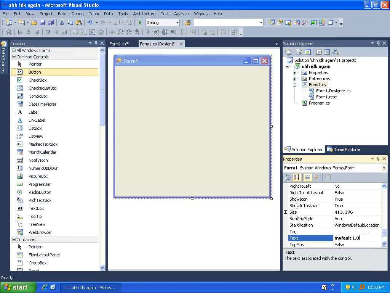This screenshot has width=390, height=293.
Task: Click the Properties panel scroll down arrow
Action: (384, 244)
